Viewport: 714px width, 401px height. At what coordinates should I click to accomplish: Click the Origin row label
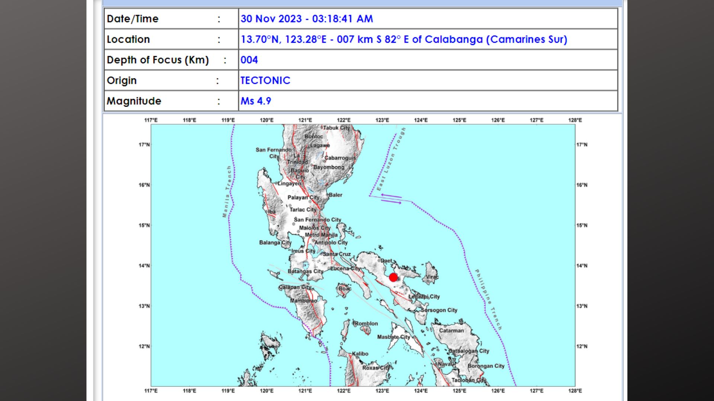(122, 81)
